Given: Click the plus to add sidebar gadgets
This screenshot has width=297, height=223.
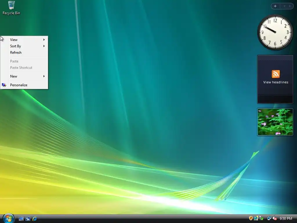Looking at the screenshot, I should (275, 6).
